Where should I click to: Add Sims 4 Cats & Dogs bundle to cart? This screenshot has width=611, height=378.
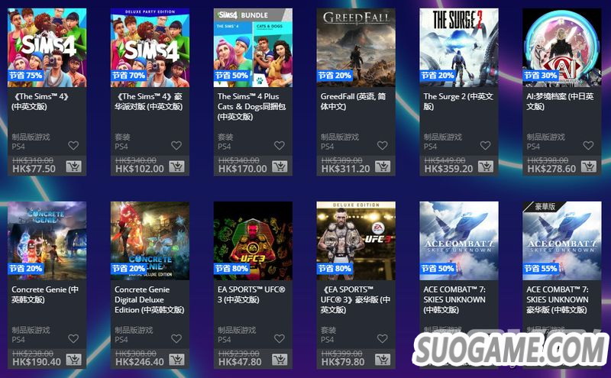[280, 166]
